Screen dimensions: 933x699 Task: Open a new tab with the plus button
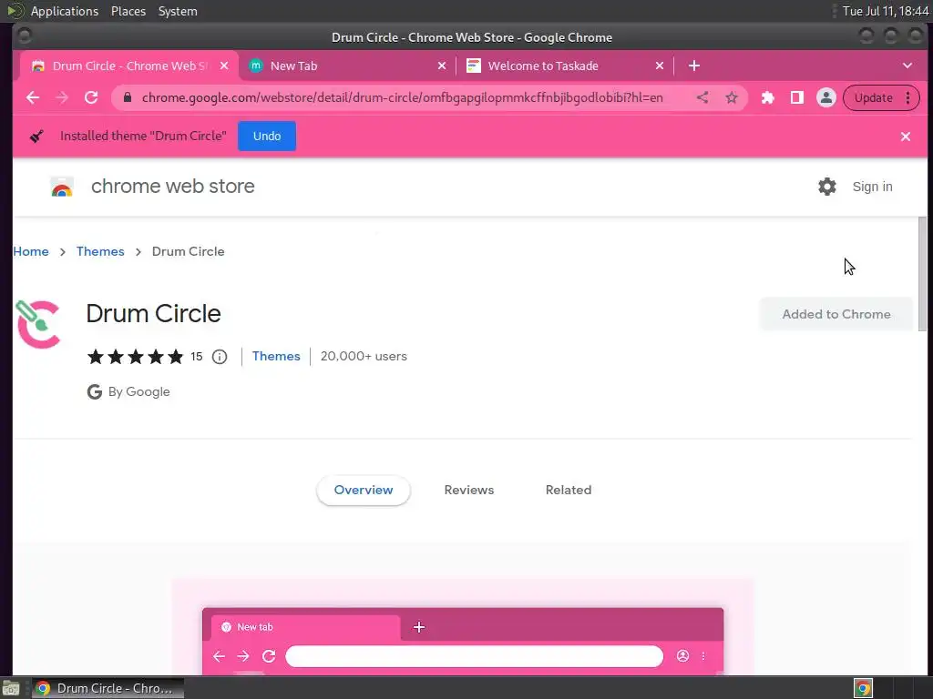point(693,66)
